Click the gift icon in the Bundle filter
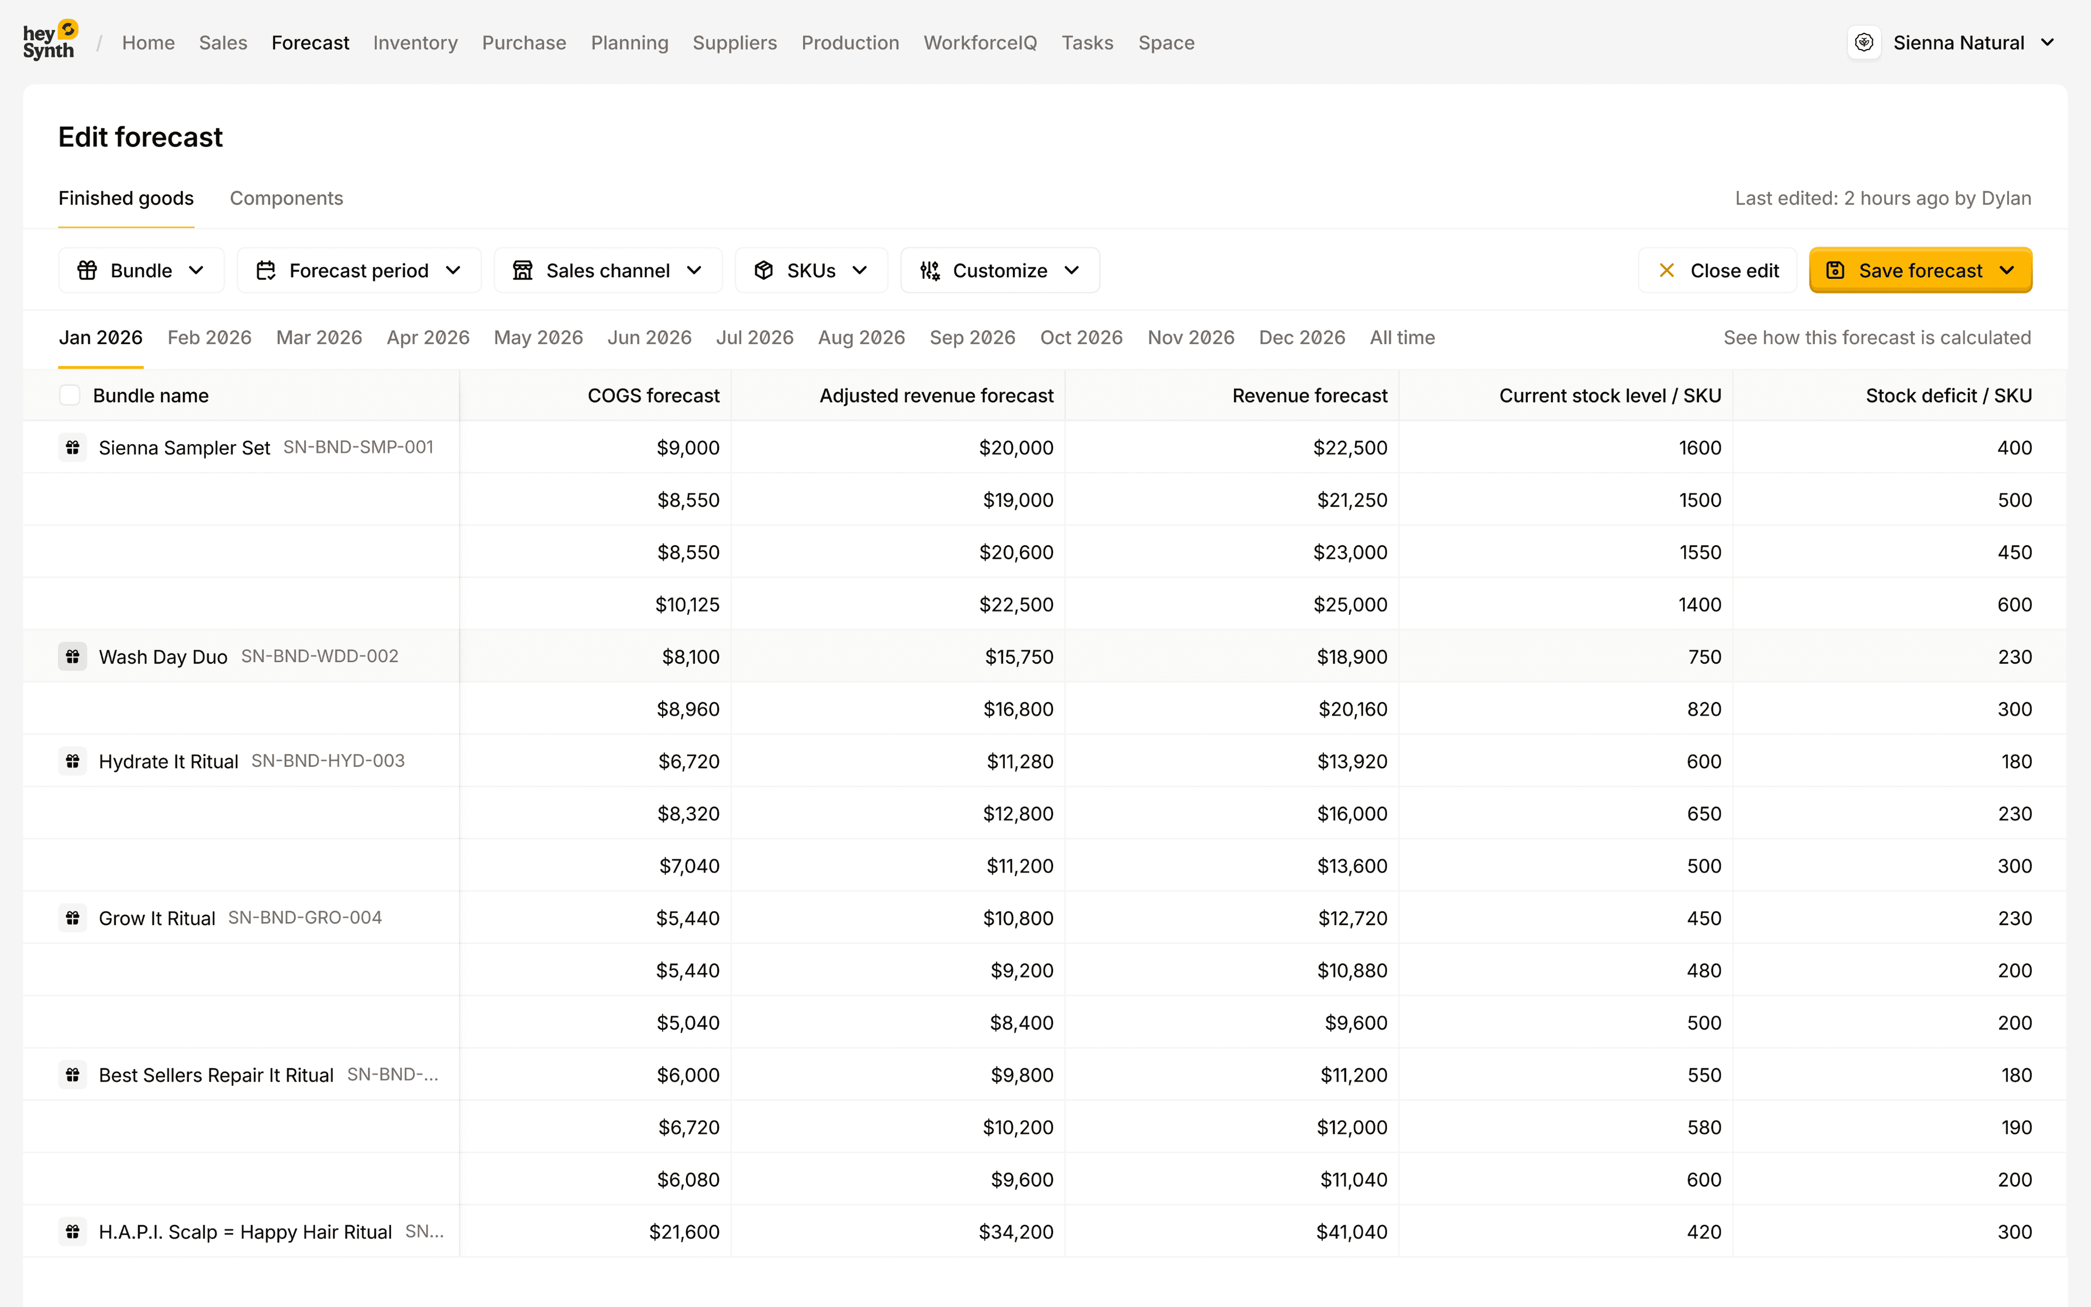Screen dimensions: 2091x1307 (x=87, y=270)
